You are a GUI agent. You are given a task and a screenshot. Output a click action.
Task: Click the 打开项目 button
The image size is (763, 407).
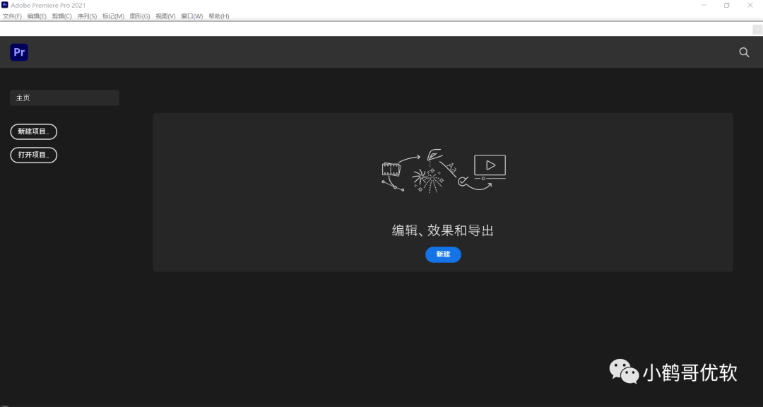(33, 155)
